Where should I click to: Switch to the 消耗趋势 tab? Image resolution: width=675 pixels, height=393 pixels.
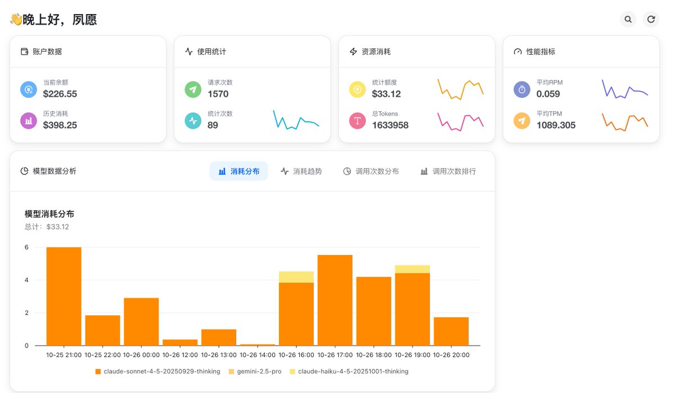pos(301,171)
